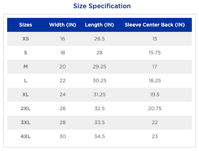Click the width value 16 cell

pyautogui.click(x=63, y=39)
